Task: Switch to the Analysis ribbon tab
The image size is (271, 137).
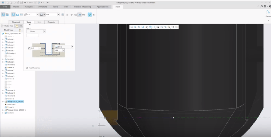Action: pos(29,7)
